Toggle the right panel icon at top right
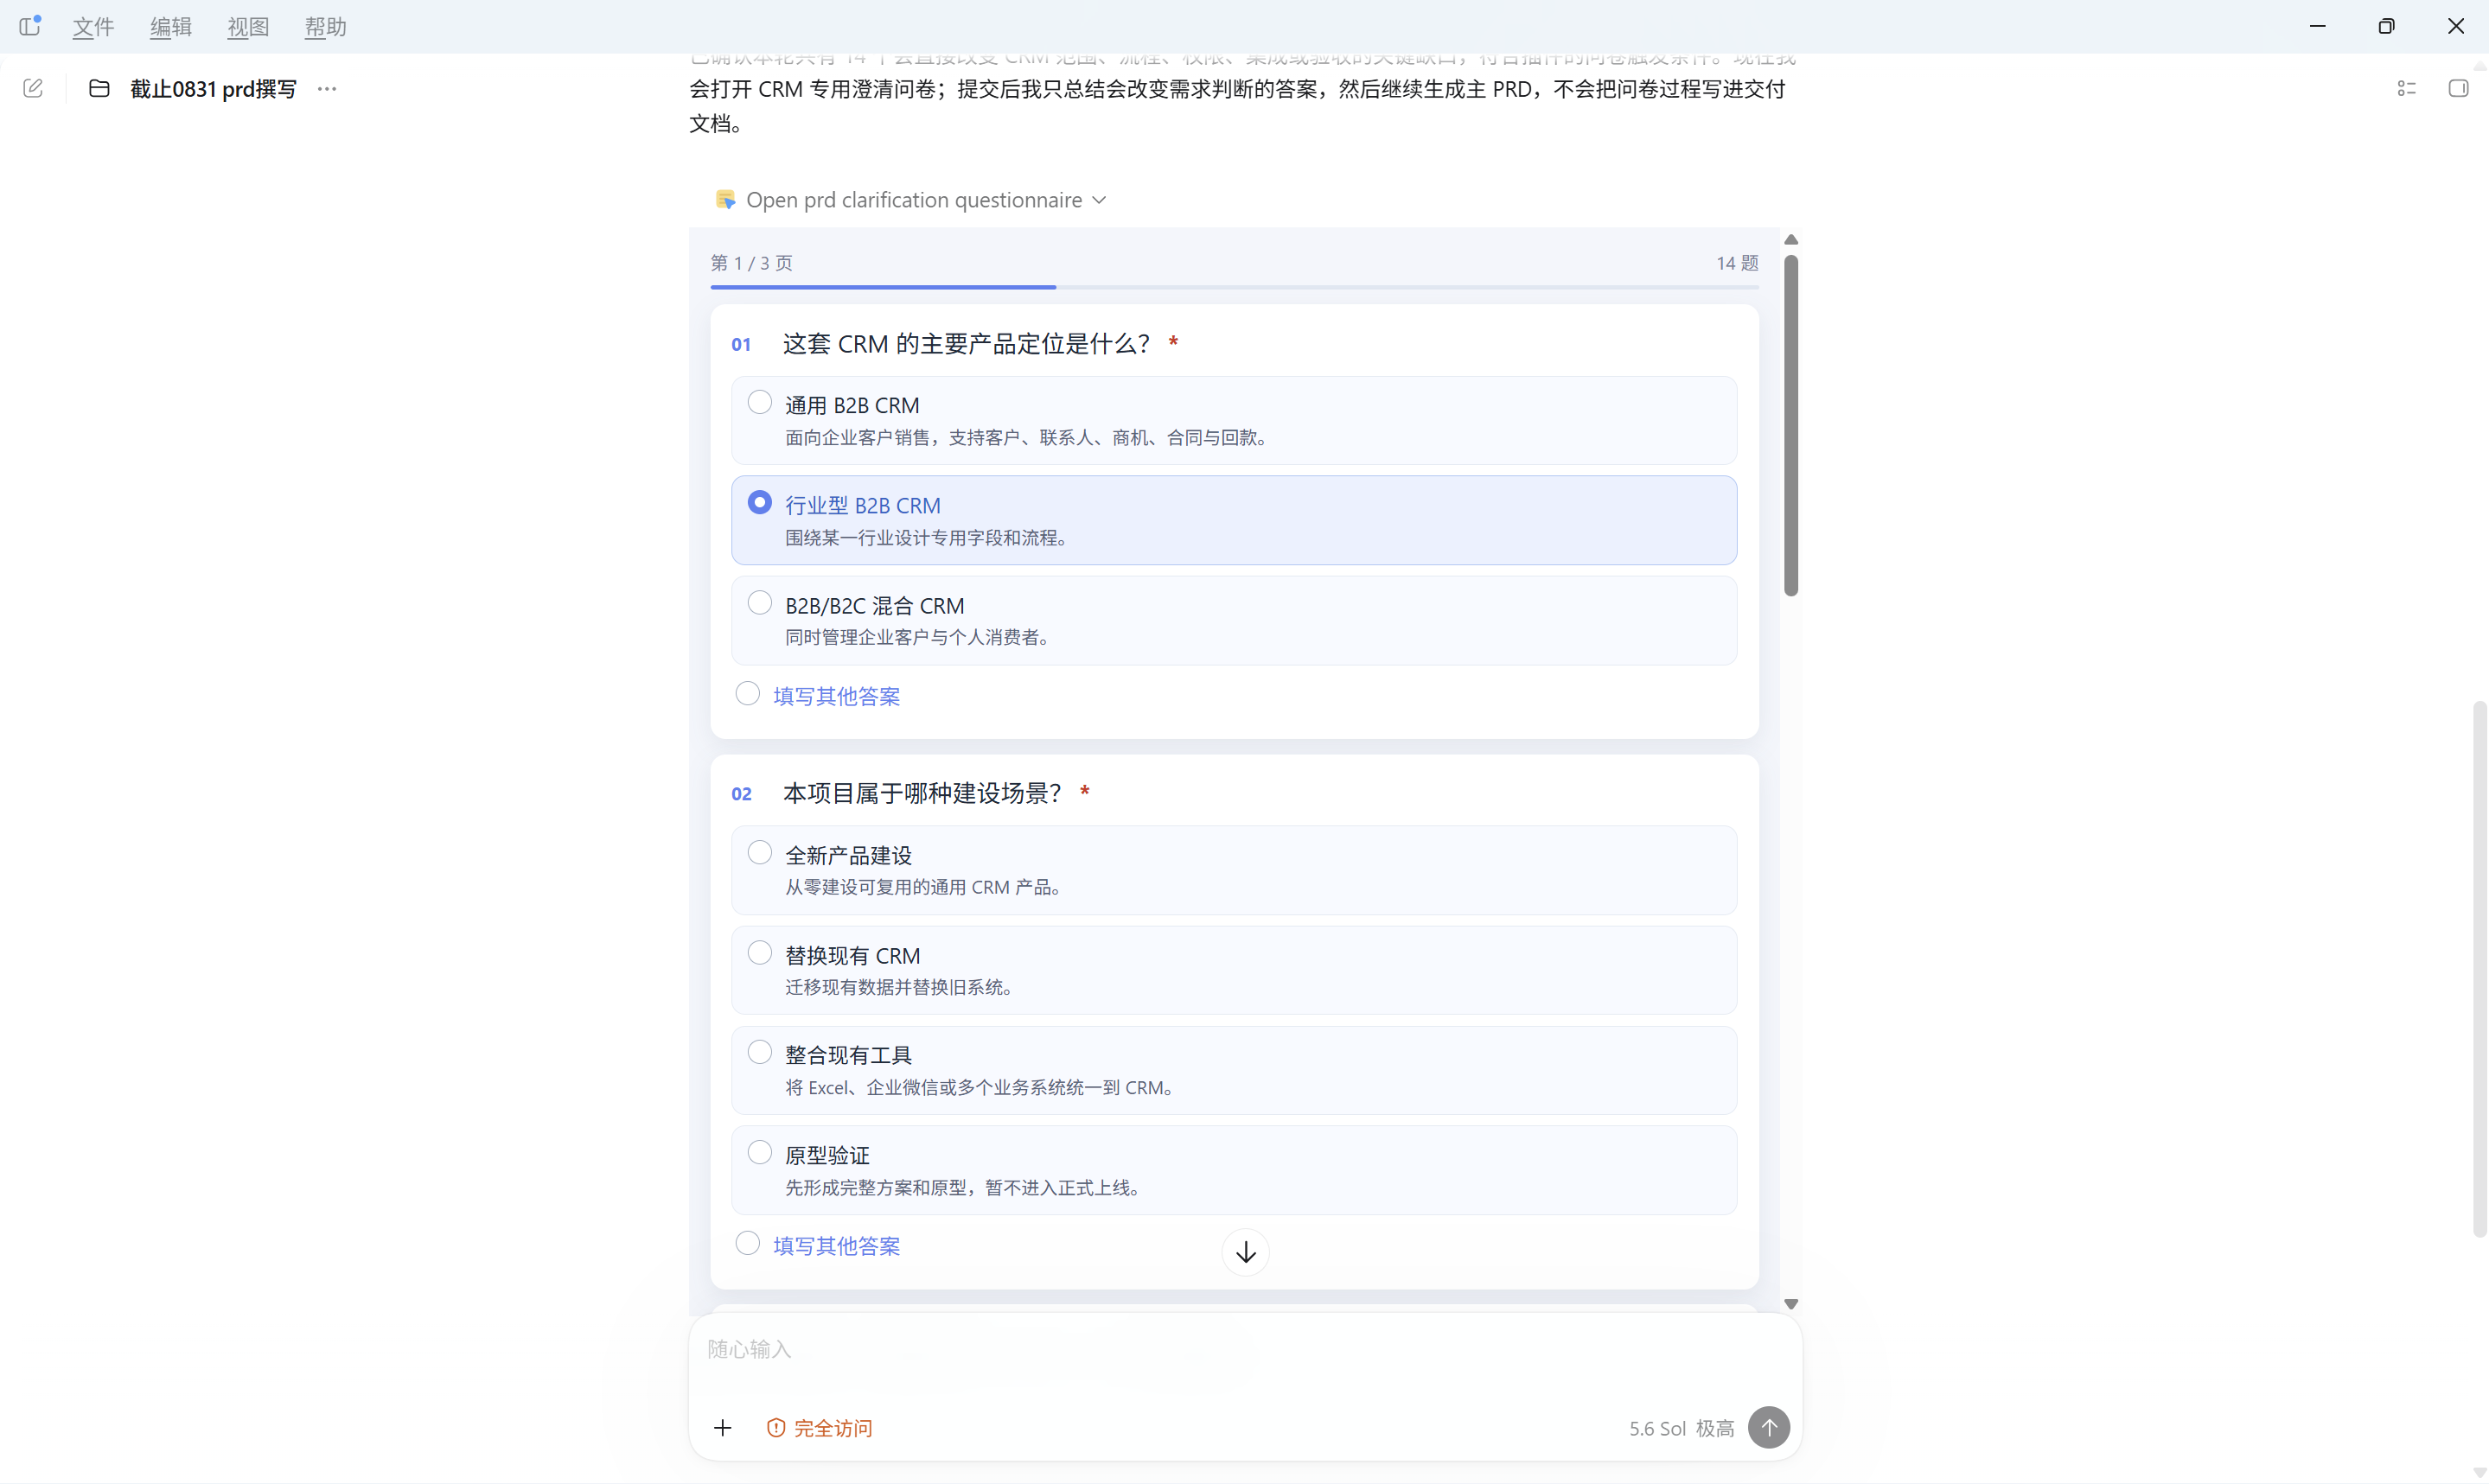The width and height of the screenshot is (2489, 1484). 2458,88
